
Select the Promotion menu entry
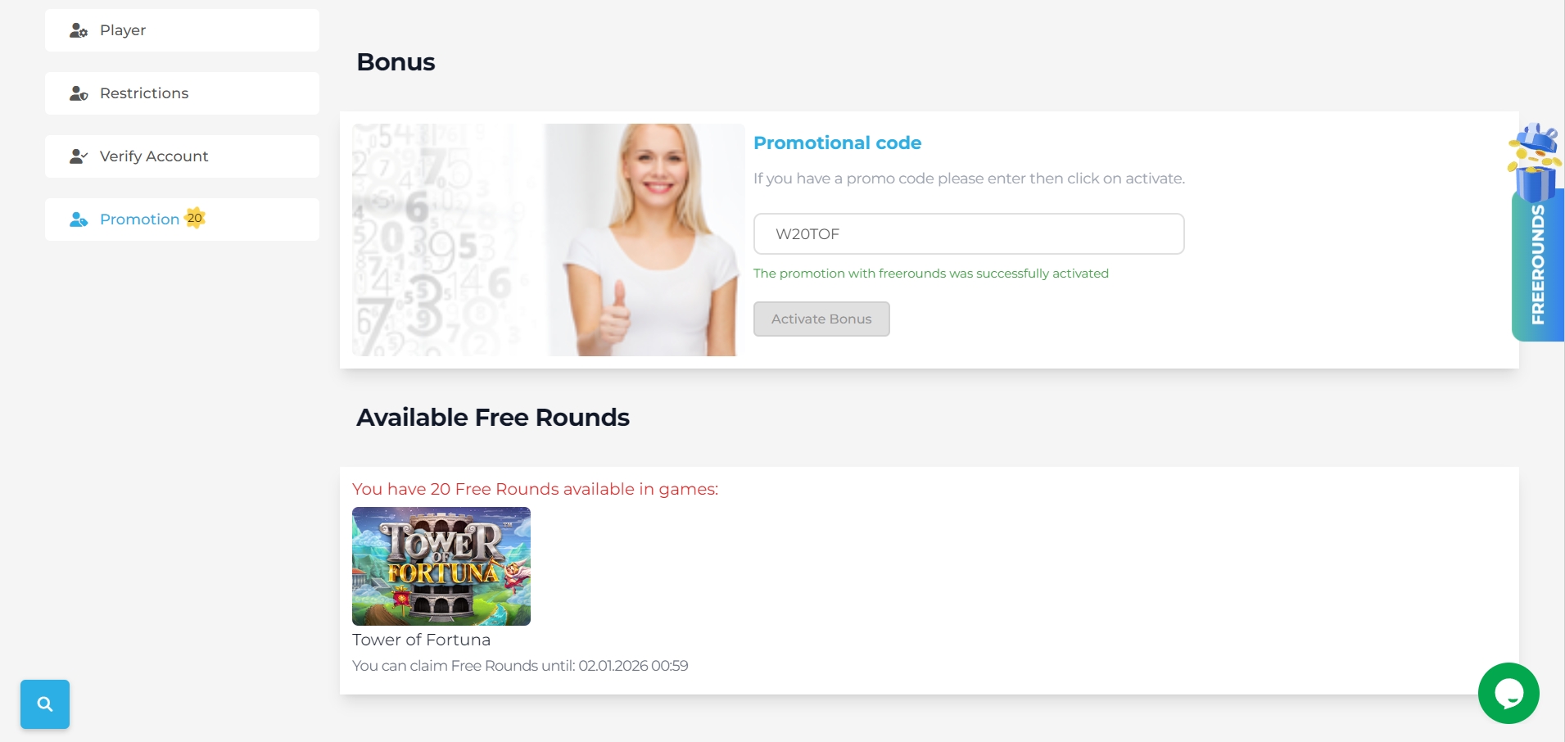coord(182,219)
